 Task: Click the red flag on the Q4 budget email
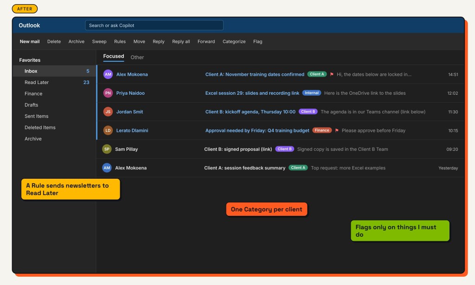click(337, 130)
